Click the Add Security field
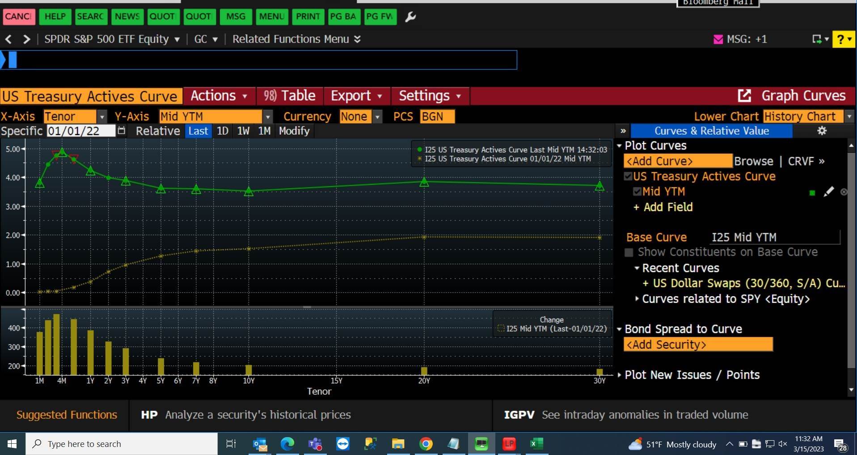Image resolution: width=857 pixels, height=455 pixels. [x=698, y=344]
